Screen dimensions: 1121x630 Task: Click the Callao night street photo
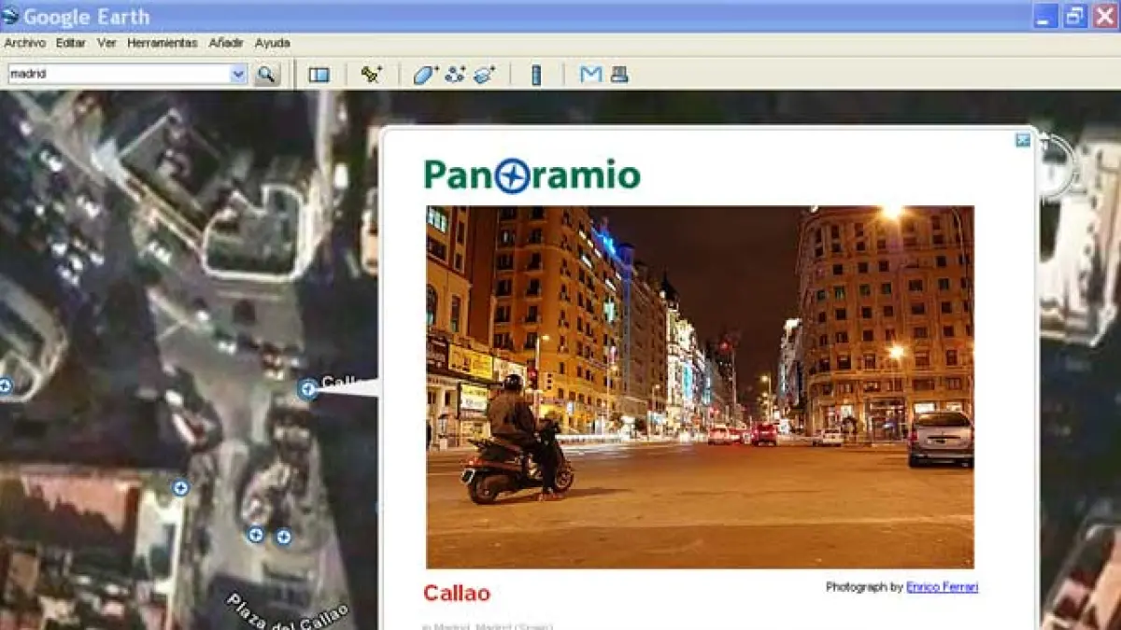click(x=700, y=387)
